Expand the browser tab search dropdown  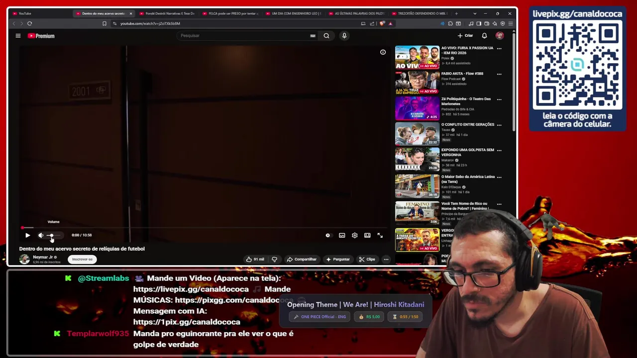click(x=475, y=13)
